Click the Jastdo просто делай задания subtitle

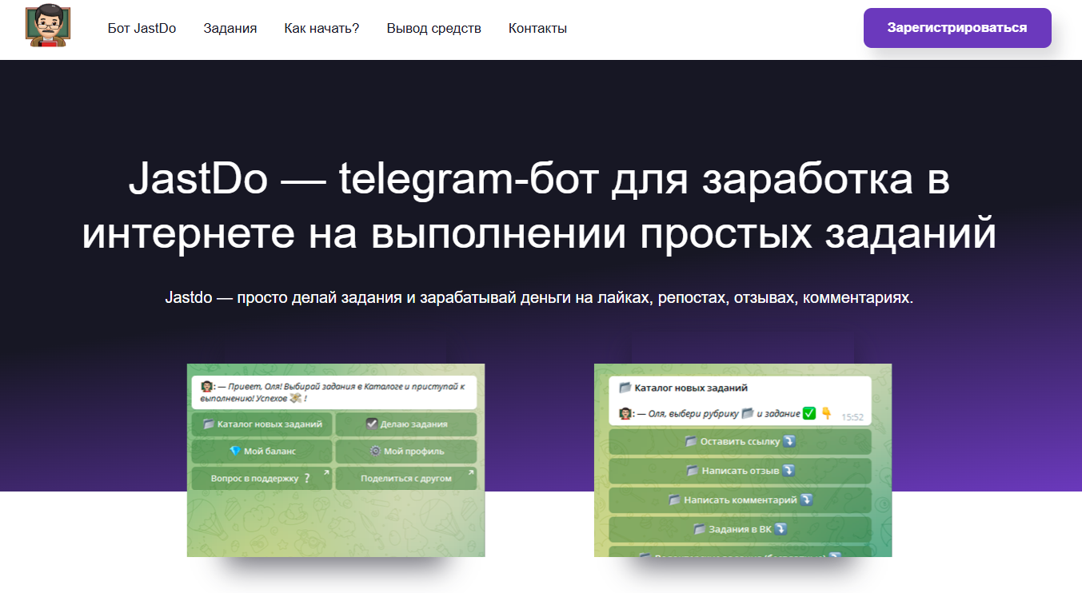click(x=539, y=298)
